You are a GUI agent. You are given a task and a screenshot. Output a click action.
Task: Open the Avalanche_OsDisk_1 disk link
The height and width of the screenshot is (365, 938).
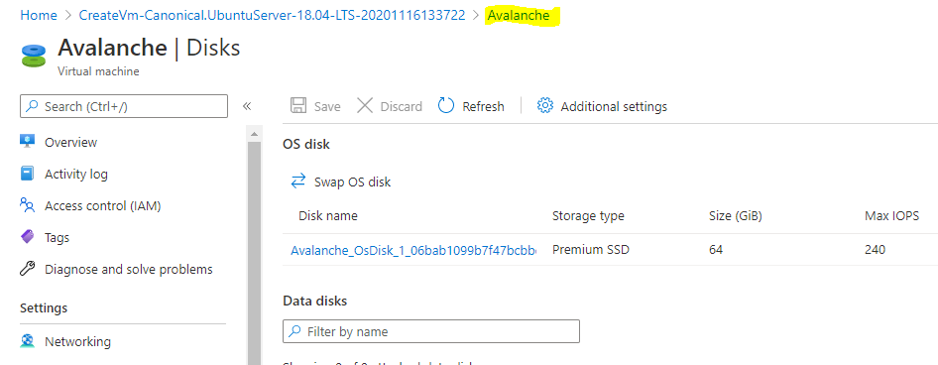coord(413,250)
